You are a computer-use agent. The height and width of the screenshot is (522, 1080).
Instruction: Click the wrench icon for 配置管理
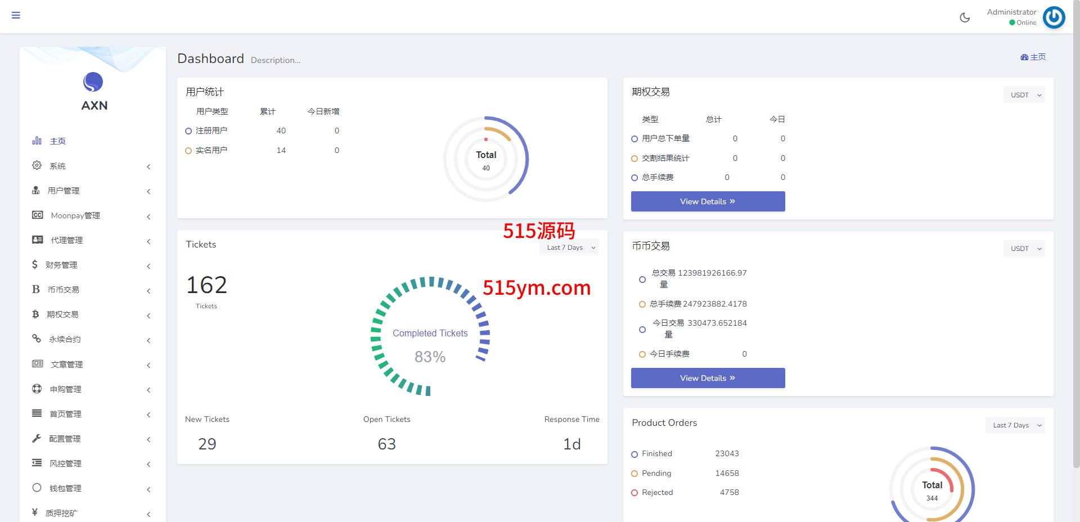[37, 438]
